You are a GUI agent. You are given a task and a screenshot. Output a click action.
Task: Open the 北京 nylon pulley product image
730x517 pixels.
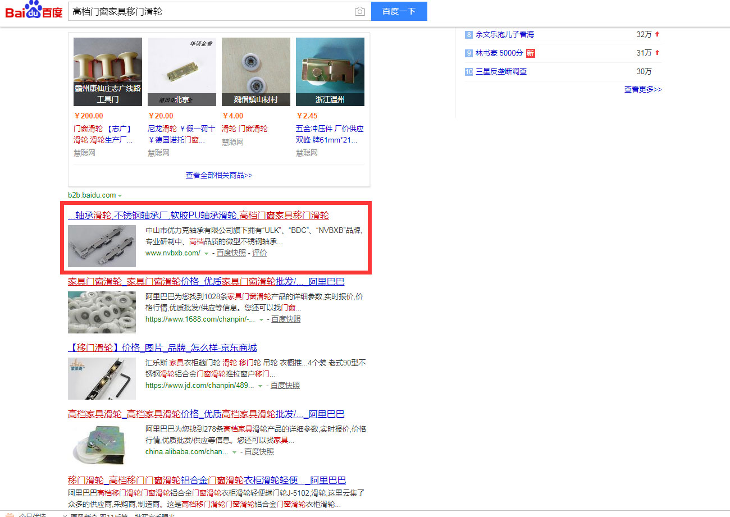pos(181,72)
